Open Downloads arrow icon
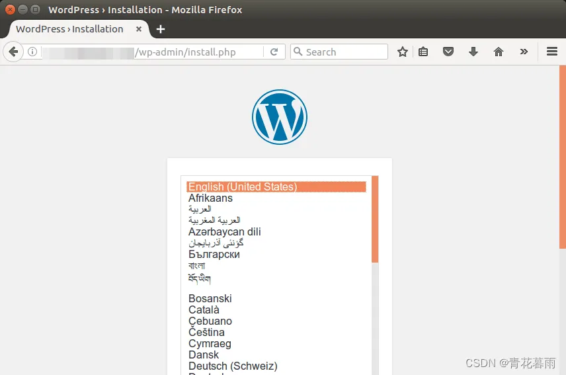This screenshot has width=566, height=375. tap(473, 52)
